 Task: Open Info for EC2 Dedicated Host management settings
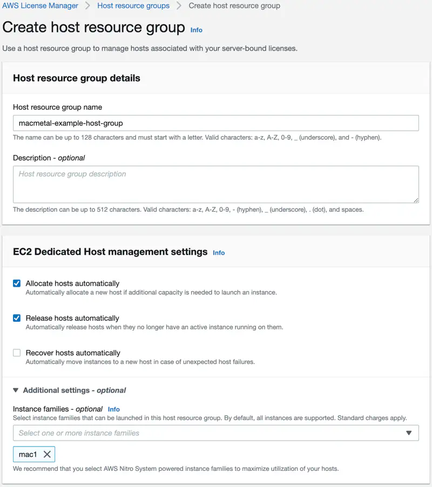[x=219, y=252]
